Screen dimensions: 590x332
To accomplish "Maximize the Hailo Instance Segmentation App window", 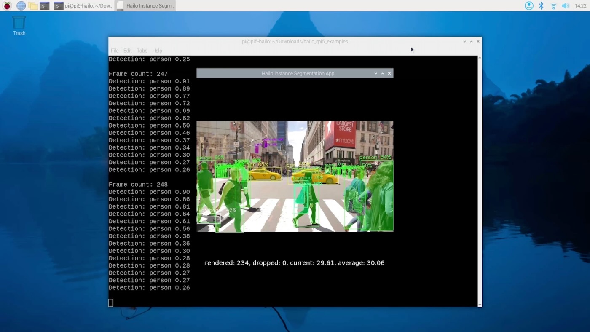I will 383,73.
